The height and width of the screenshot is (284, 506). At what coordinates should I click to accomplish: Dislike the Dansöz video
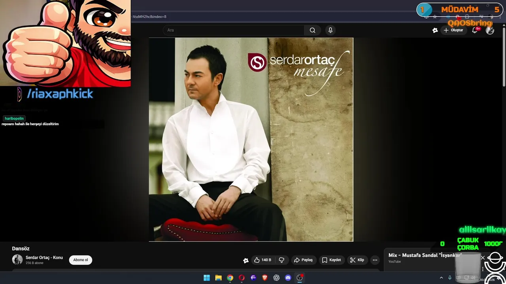(281, 260)
